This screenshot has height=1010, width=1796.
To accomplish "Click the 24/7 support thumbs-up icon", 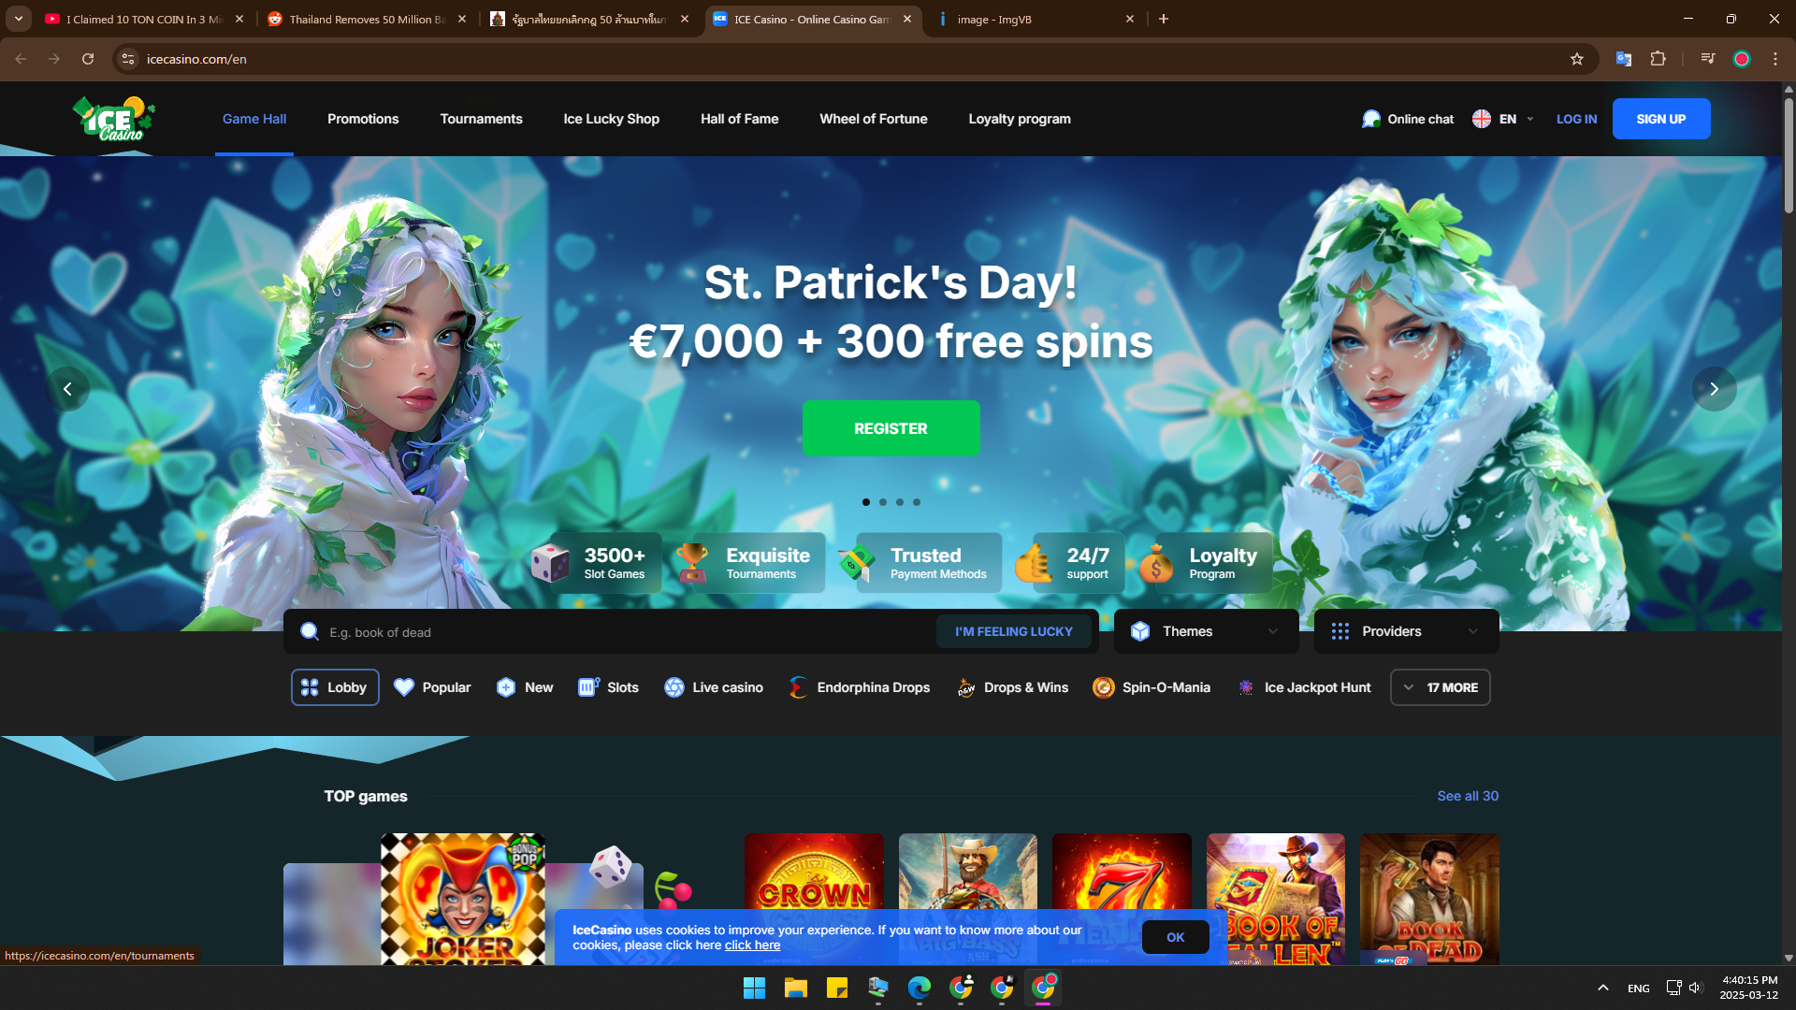I will [1034, 563].
